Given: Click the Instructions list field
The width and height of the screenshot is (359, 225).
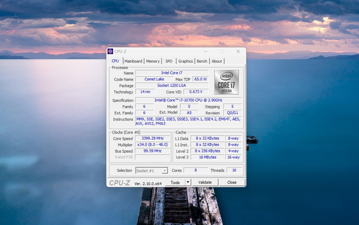Looking at the screenshot, I should 189,121.
